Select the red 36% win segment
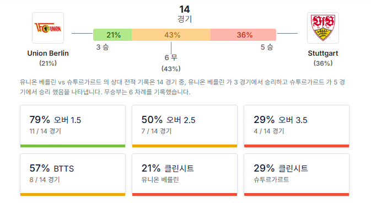371x203 pixels. [x=243, y=35]
